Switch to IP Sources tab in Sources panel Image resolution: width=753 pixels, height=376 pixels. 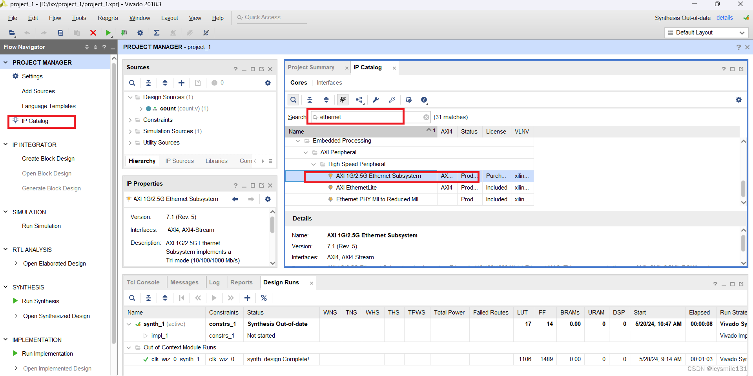coord(179,161)
